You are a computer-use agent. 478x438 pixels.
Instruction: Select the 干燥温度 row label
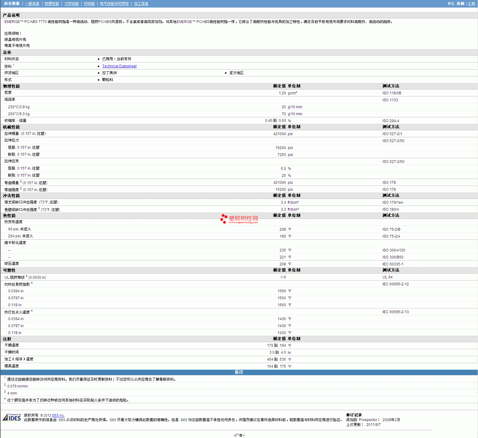click(x=11, y=345)
